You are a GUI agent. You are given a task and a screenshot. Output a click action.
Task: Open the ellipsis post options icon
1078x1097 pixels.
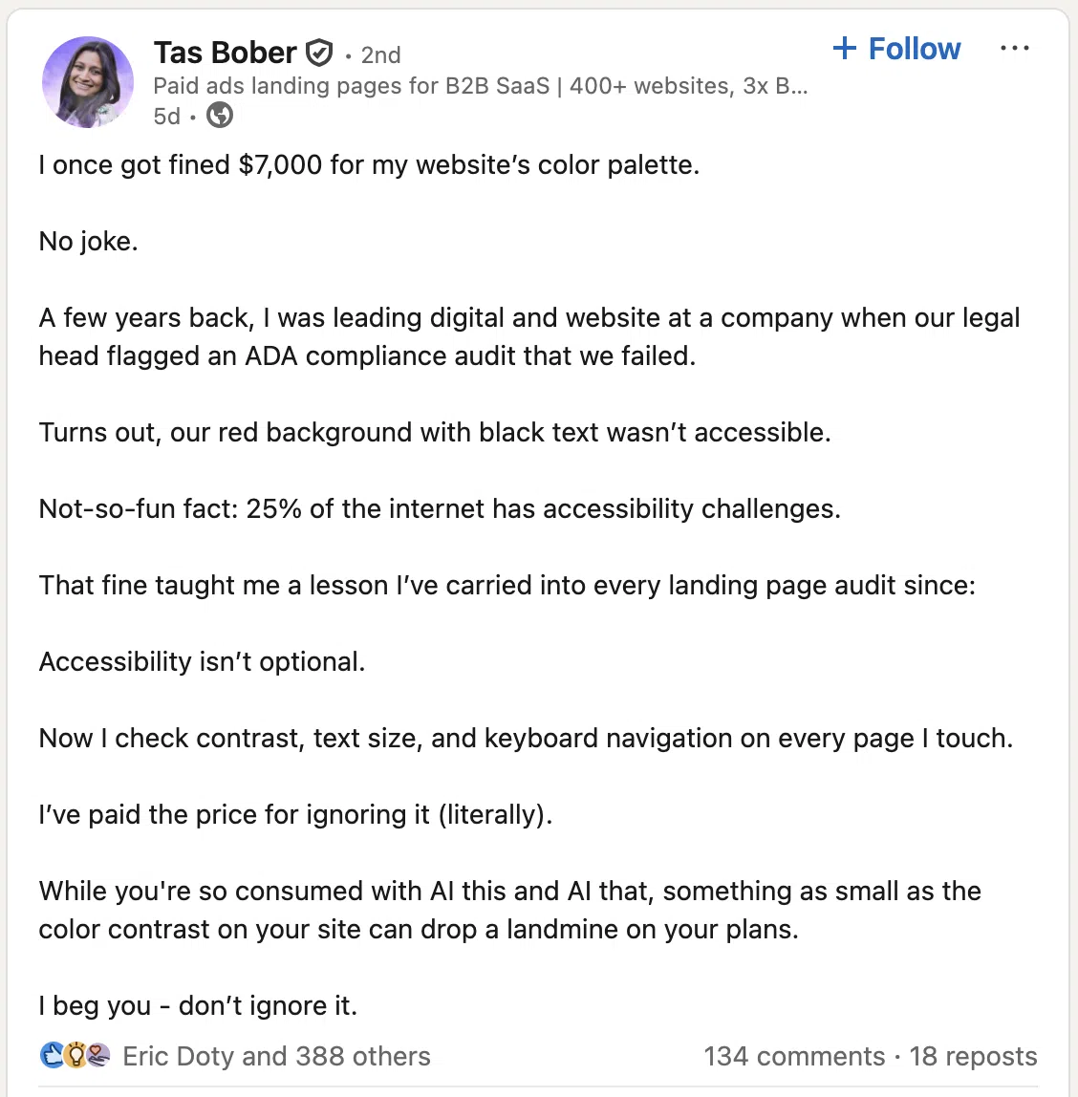(1015, 48)
